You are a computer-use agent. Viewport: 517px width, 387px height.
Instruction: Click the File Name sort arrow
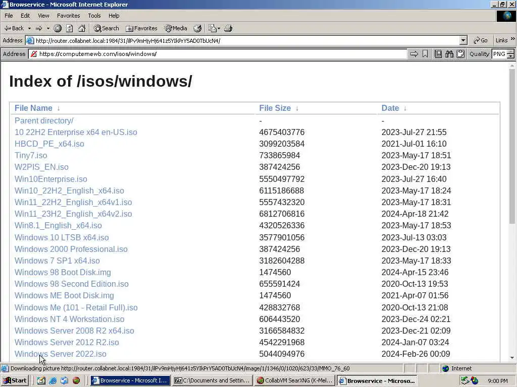tap(59, 108)
